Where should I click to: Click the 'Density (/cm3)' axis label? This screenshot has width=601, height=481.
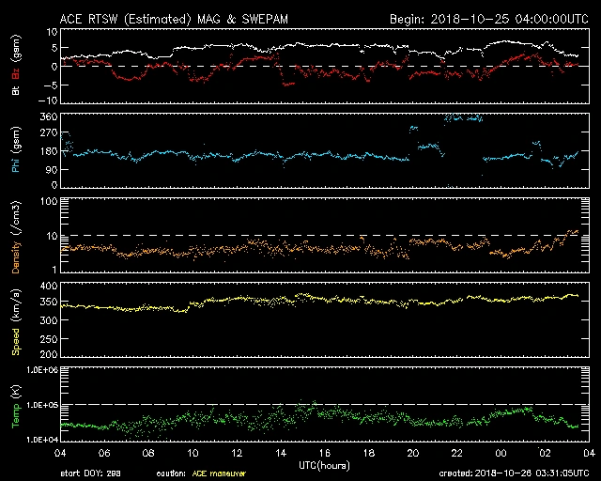coord(16,237)
